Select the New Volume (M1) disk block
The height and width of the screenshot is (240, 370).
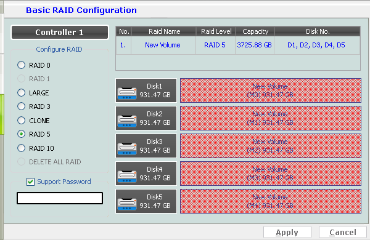tap(271, 118)
